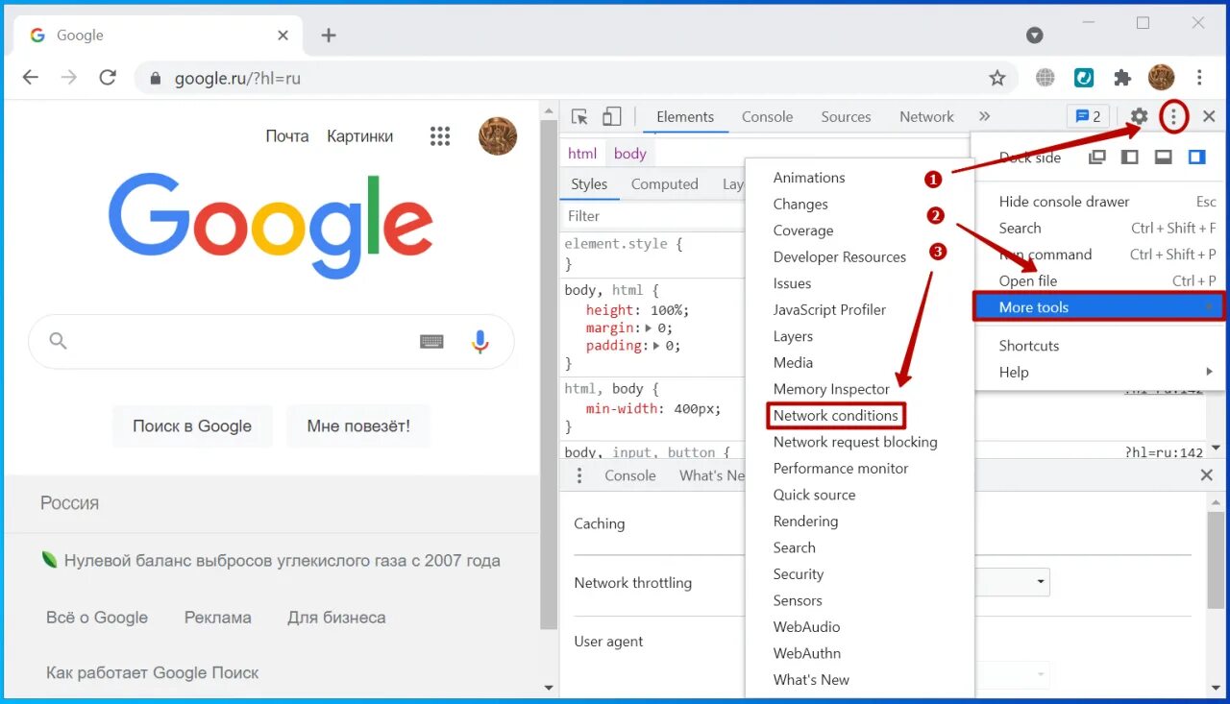The image size is (1230, 704).
Task: Click the DevTools three-dot customize menu
Action: point(1173,117)
